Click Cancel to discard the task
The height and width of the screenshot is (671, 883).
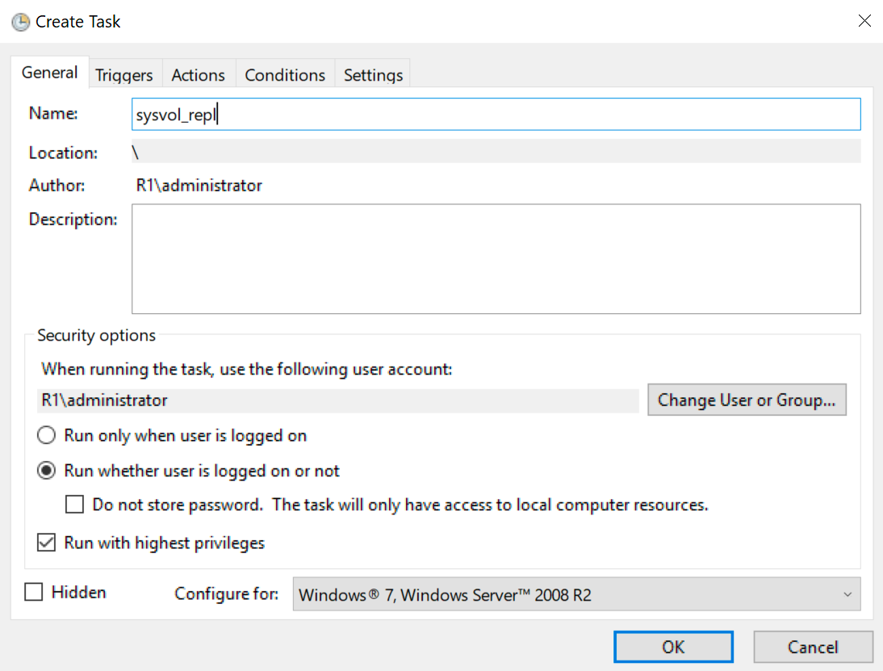click(x=813, y=647)
